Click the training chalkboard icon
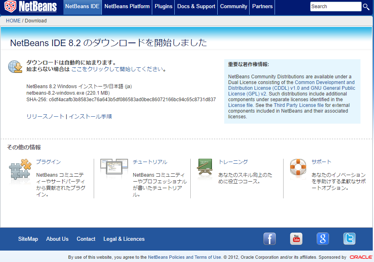Image resolution: width=374 pixels, height=262 pixels. point(205,167)
